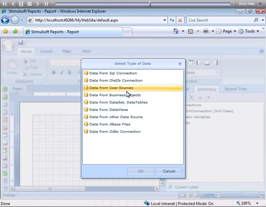Open the Report Tree panel tab
The height and width of the screenshot is (207, 266).
point(235,89)
